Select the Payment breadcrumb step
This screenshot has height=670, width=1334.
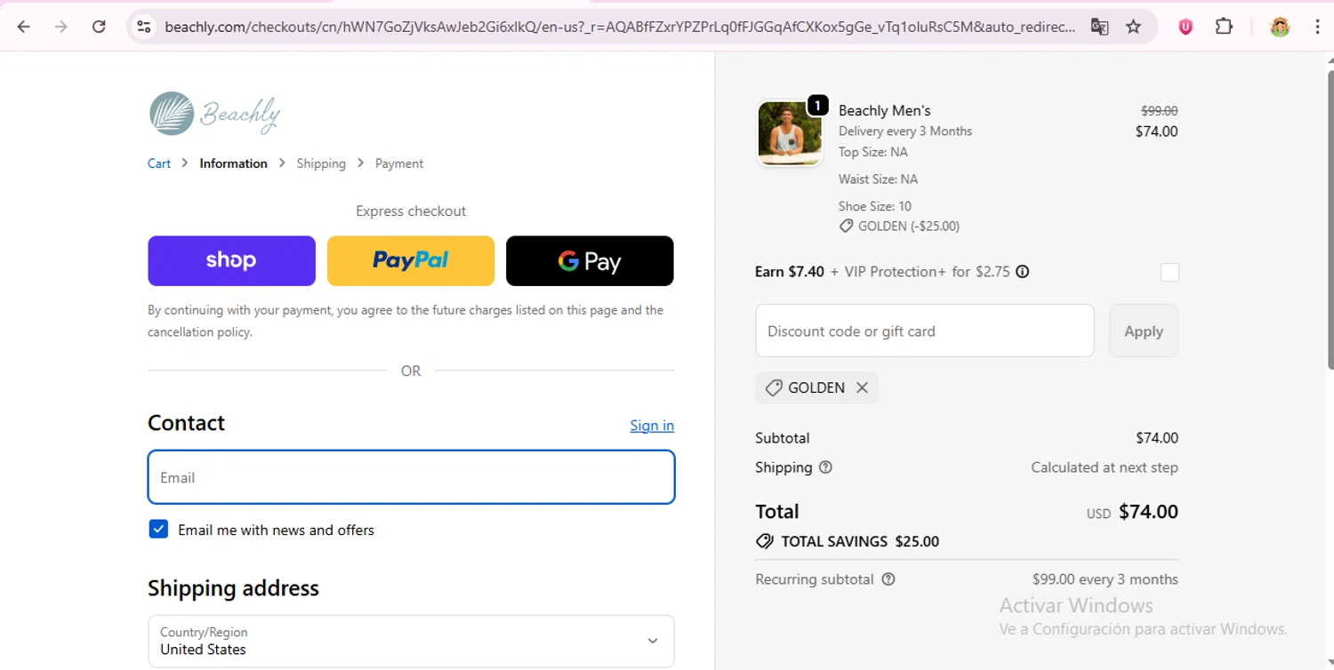[399, 164]
